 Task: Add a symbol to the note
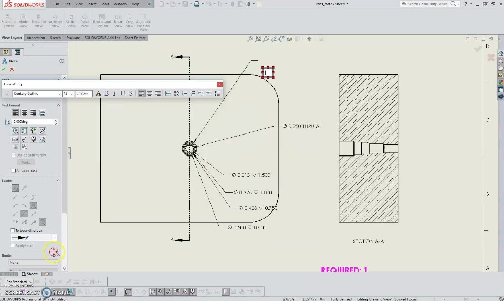pos(33,131)
